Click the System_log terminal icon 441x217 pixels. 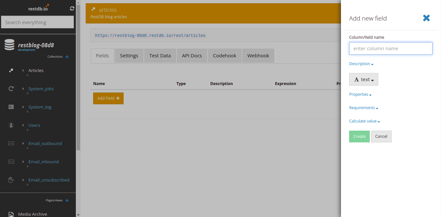(x=11, y=107)
